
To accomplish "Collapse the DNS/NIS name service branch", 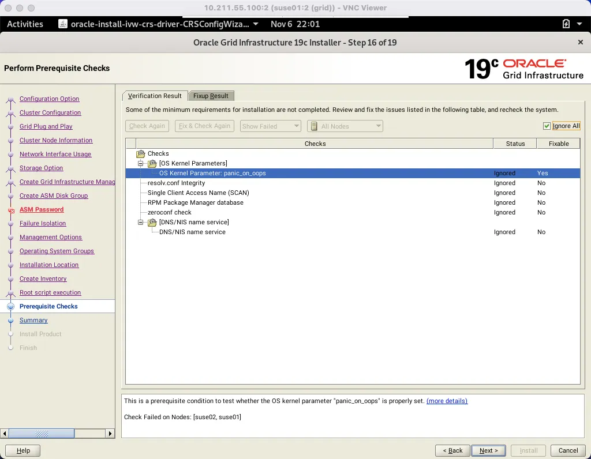I will click(x=140, y=222).
